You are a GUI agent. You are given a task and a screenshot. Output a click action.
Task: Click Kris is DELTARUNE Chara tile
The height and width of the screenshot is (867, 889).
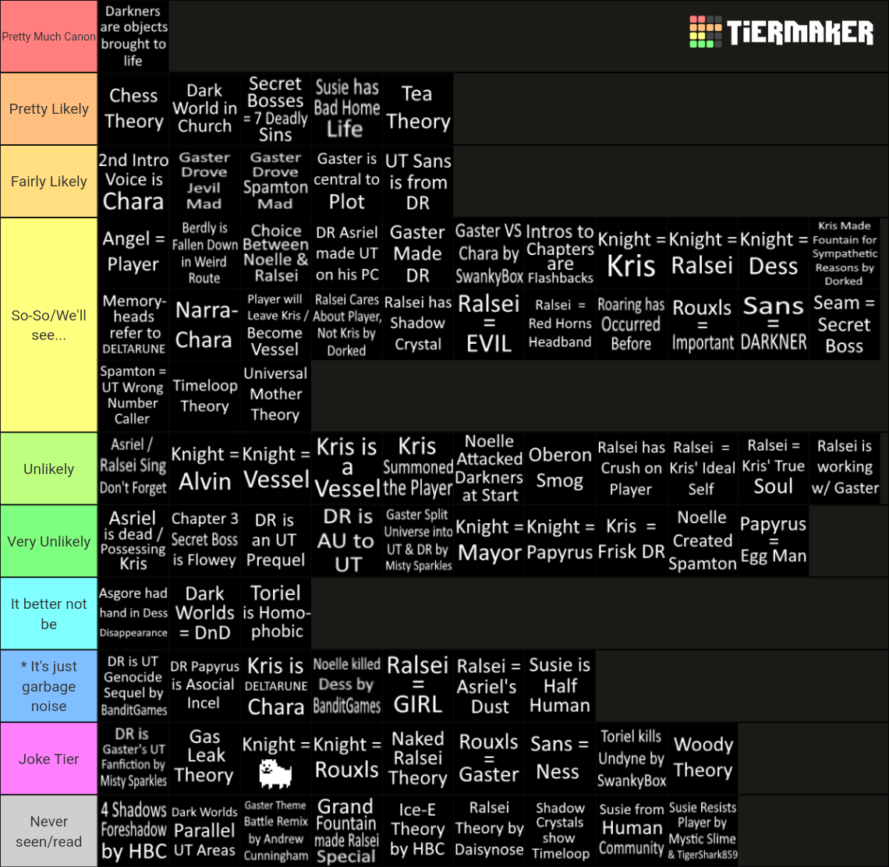pyautogui.click(x=275, y=686)
